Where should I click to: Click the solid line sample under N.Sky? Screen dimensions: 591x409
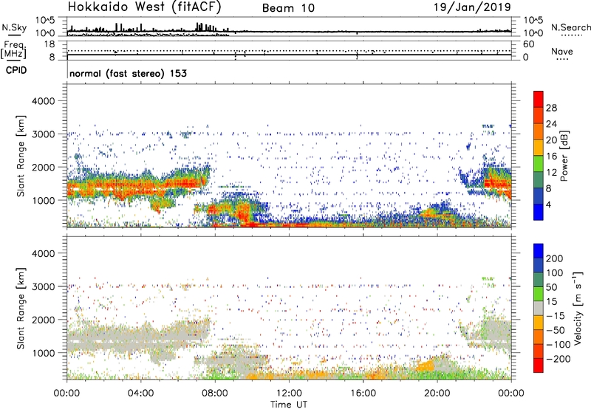pos(14,35)
